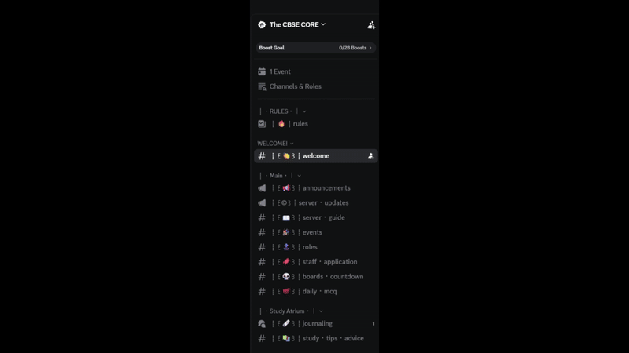Click the announcements megaphone channel icon
The width and height of the screenshot is (629, 353).
tap(262, 188)
